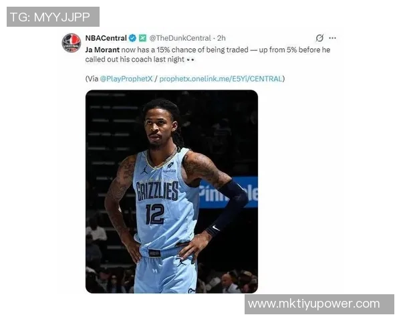Click the Grizzlies 12 jersey in the photo
The width and height of the screenshot is (401, 321).
click(164, 202)
